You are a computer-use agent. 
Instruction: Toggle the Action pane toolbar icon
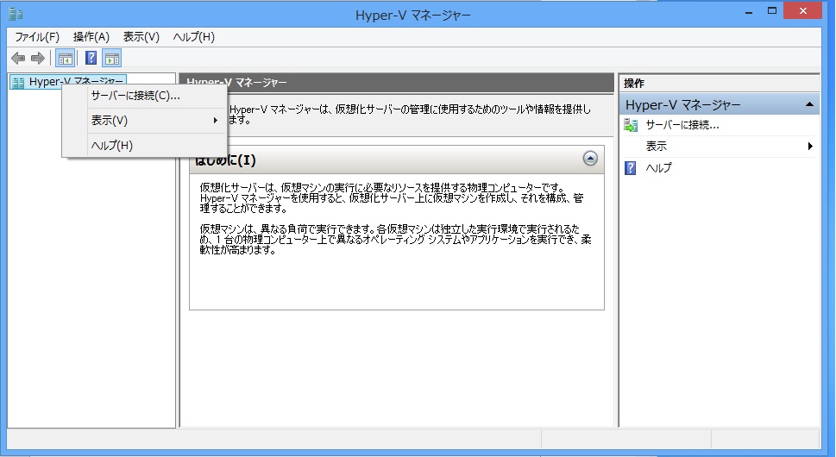112,58
